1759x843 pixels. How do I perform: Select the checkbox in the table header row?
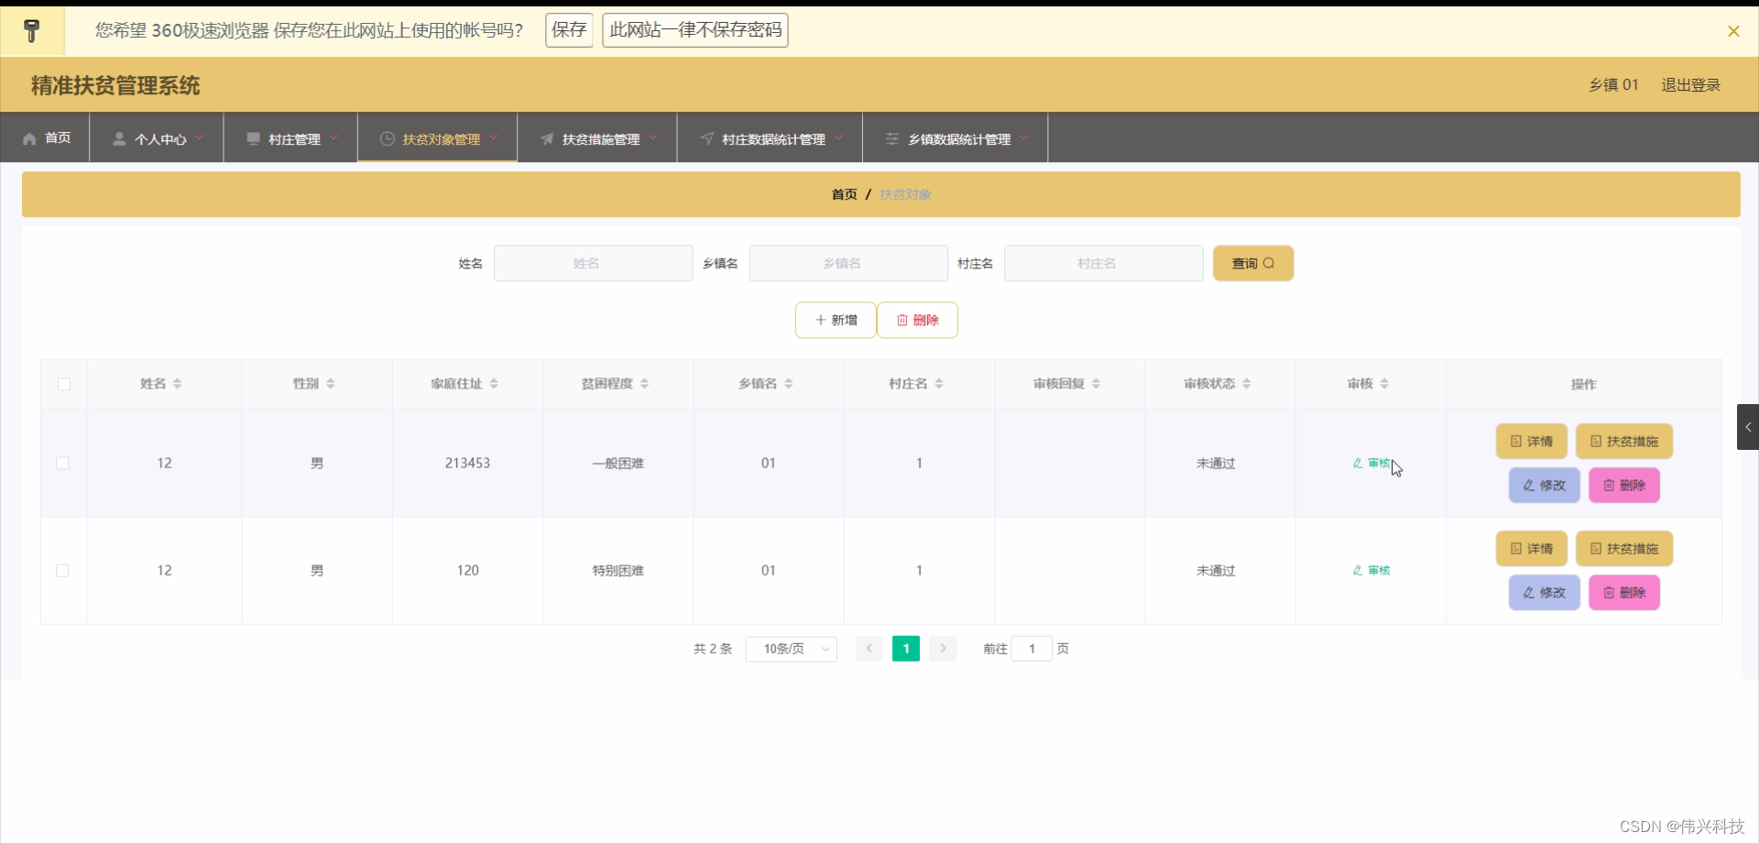click(62, 385)
